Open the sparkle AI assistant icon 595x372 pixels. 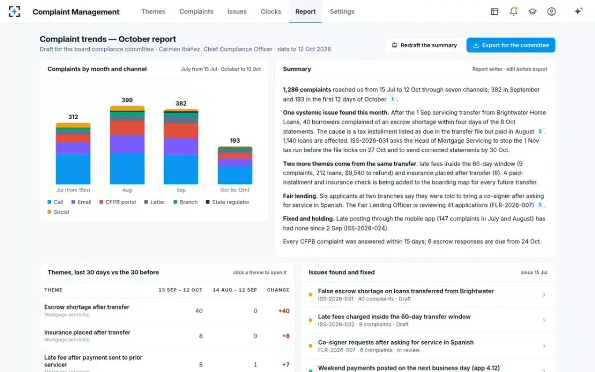pyautogui.click(x=578, y=11)
